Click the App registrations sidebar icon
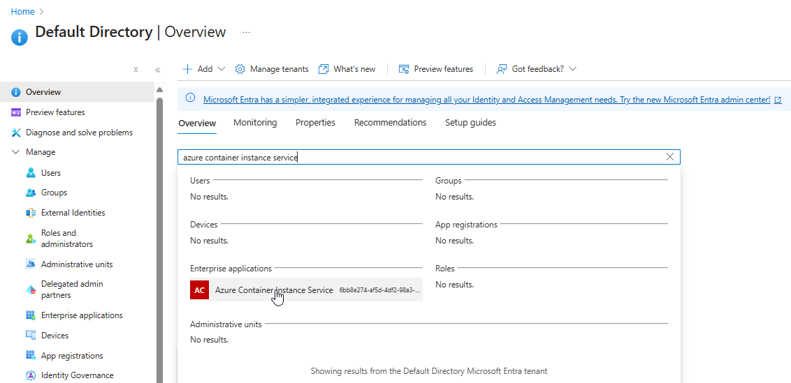This screenshot has height=383, width=791. point(31,356)
